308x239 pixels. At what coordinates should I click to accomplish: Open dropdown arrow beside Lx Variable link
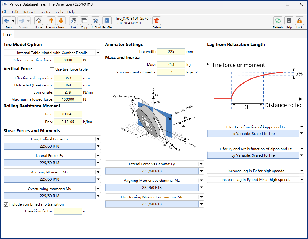302,134
